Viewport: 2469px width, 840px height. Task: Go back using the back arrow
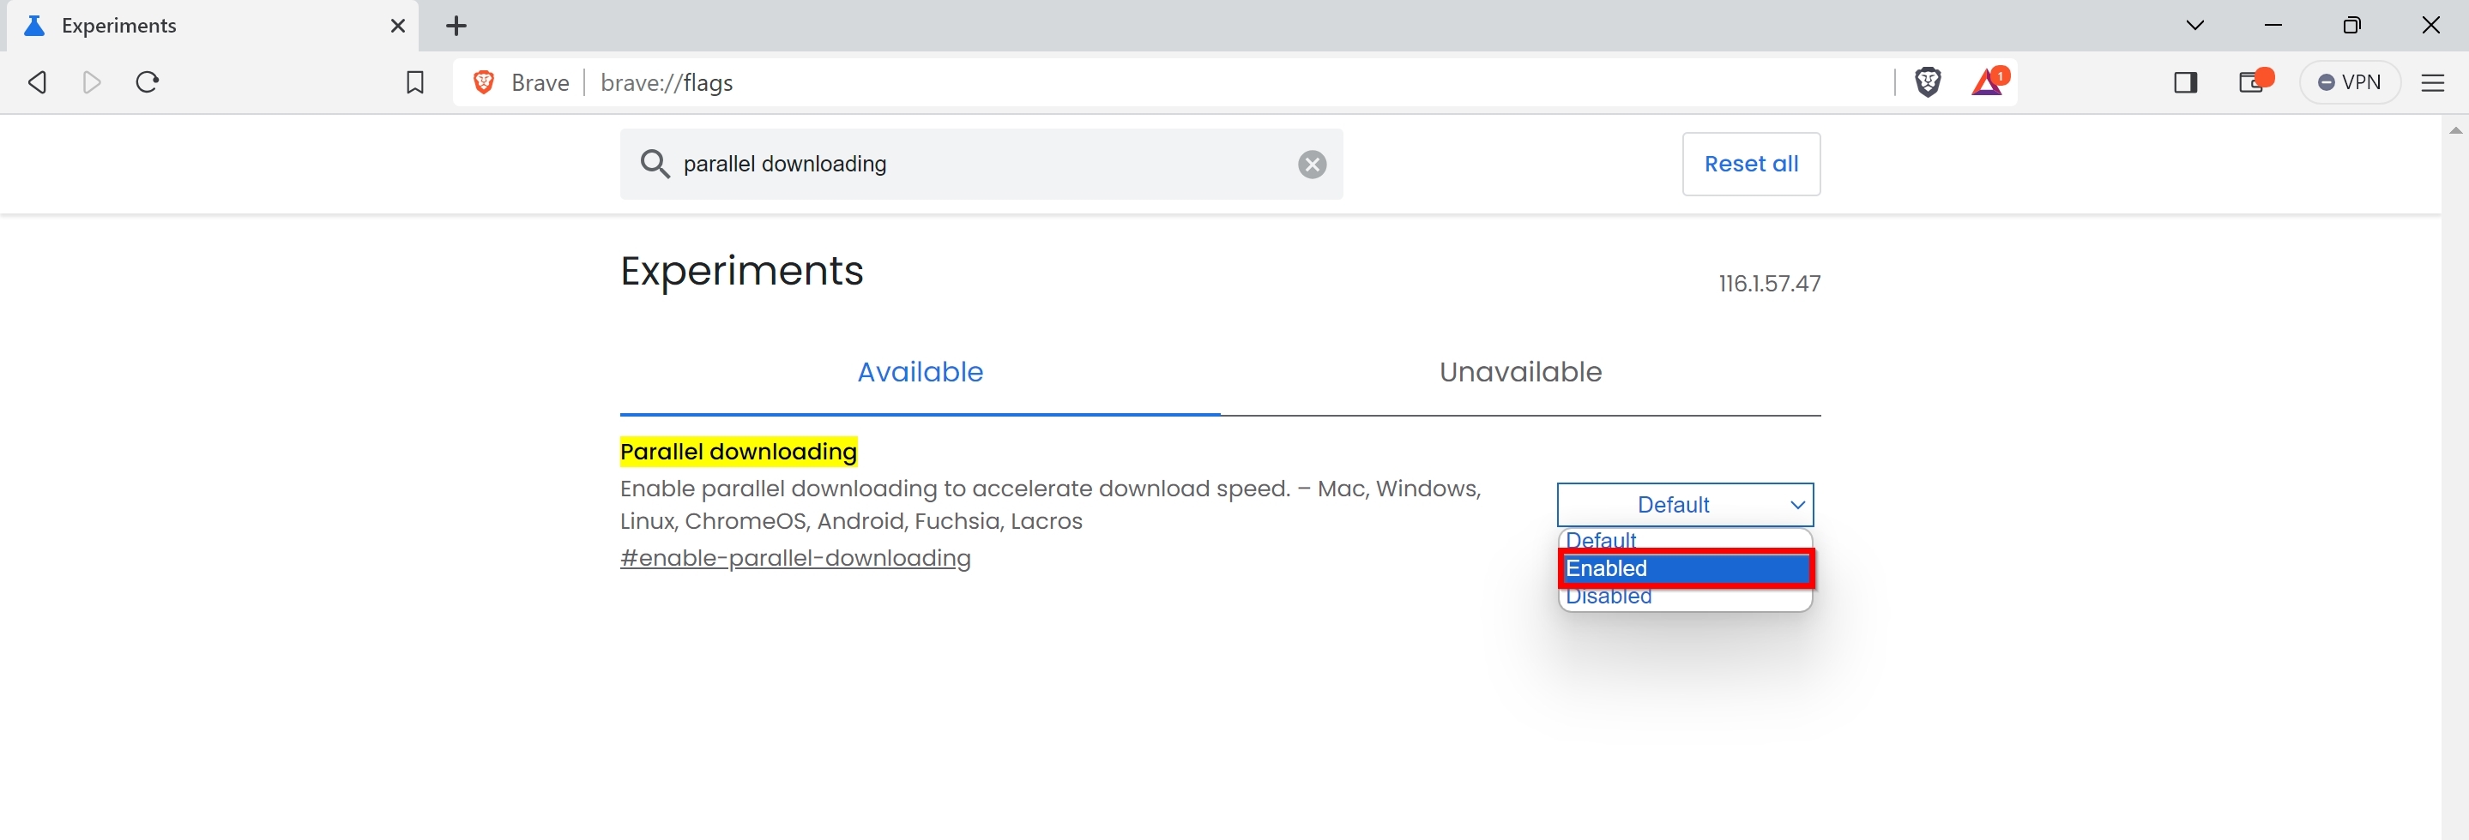[38, 82]
